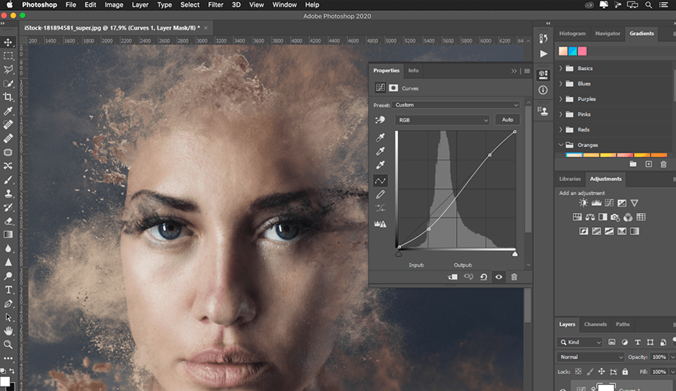Switch to the Channels tab
The height and width of the screenshot is (391, 676).
(x=595, y=324)
